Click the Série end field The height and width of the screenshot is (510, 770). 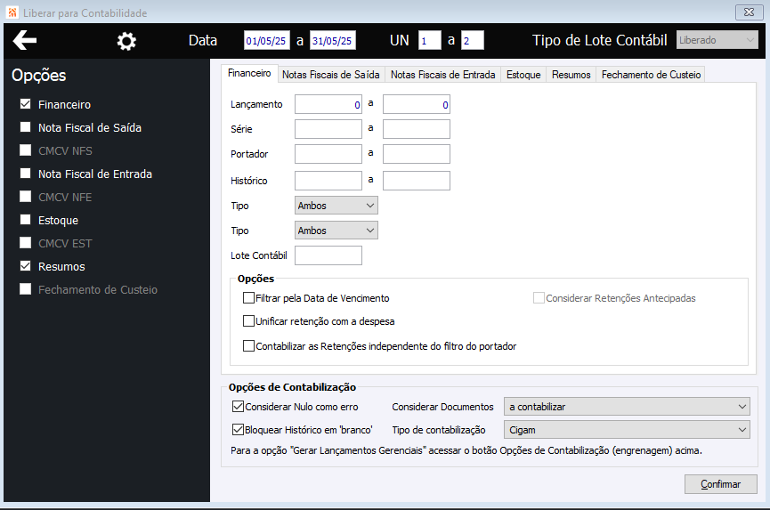(x=417, y=129)
